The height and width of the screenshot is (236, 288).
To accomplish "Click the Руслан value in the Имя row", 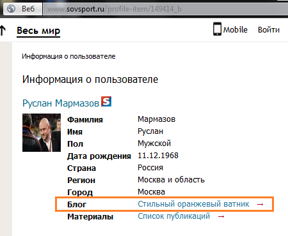I will coord(150,131).
